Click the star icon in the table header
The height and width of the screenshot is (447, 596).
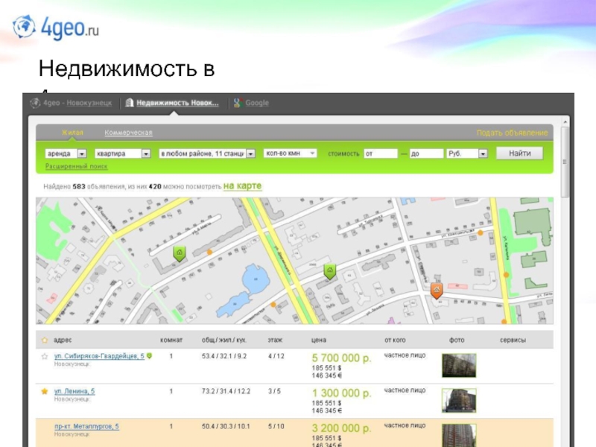(x=44, y=340)
